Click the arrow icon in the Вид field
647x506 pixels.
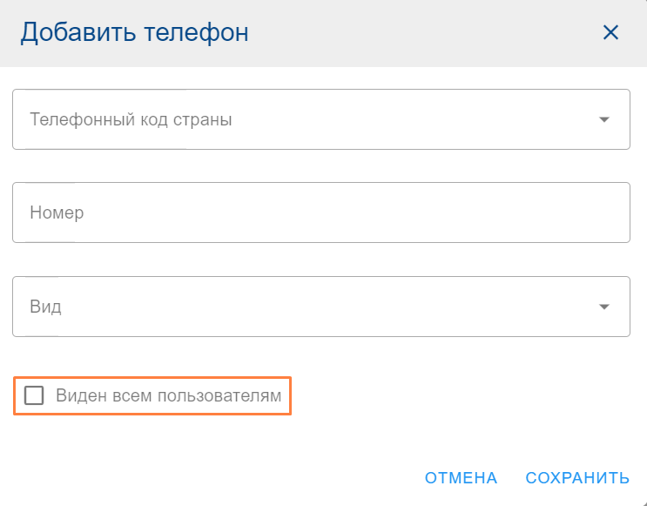coord(604,307)
